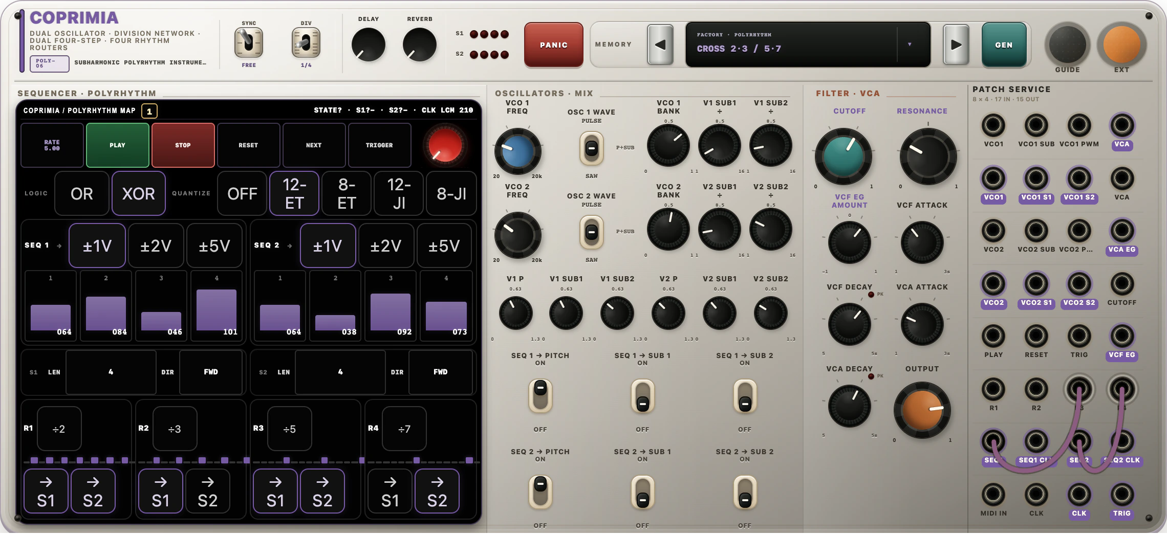Viewport: 1167px width, 535px height.
Task: Open the S2 DIR FWD selector
Action: (441, 372)
